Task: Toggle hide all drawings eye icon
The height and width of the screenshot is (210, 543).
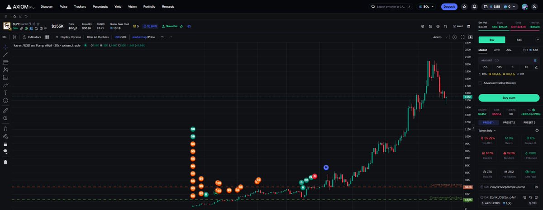Action: click(5, 152)
